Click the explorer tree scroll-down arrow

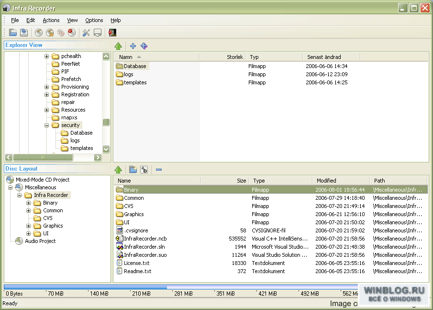click(x=106, y=149)
